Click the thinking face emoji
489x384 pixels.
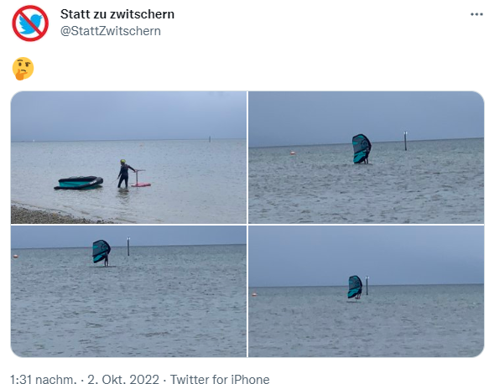tap(23, 69)
